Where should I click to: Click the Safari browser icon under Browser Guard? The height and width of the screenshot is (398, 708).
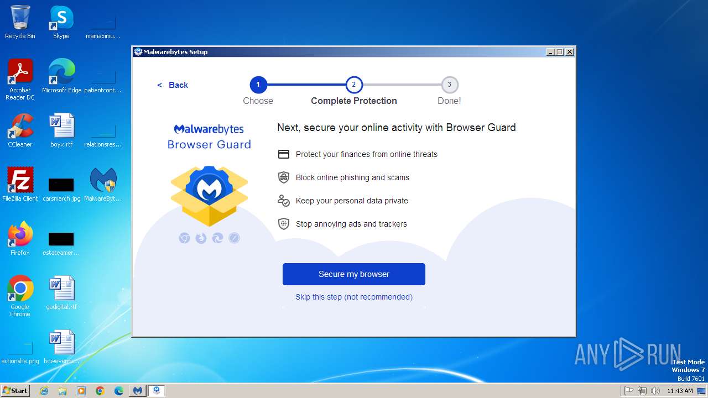pos(235,238)
